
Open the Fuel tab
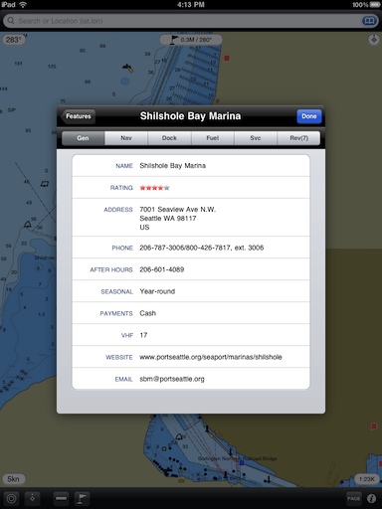pos(213,138)
